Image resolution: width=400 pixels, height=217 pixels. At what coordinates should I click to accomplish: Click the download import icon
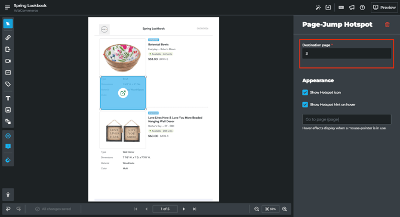click(328, 8)
